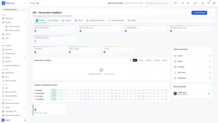Switch to the Smlouvy tab
The width and height of the screenshot is (218, 123).
pos(66,20)
